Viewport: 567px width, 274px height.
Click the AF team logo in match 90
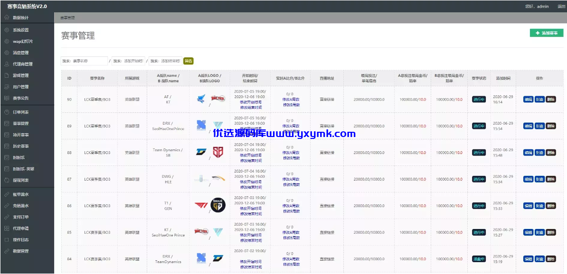click(x=201, y=99)
